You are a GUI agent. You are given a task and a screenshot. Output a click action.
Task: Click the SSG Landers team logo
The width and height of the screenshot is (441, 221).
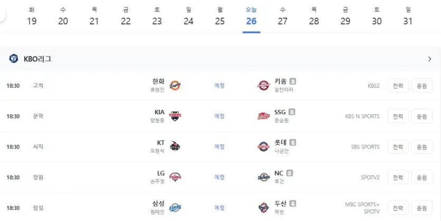pyautogui.click(x=264, y=116)
